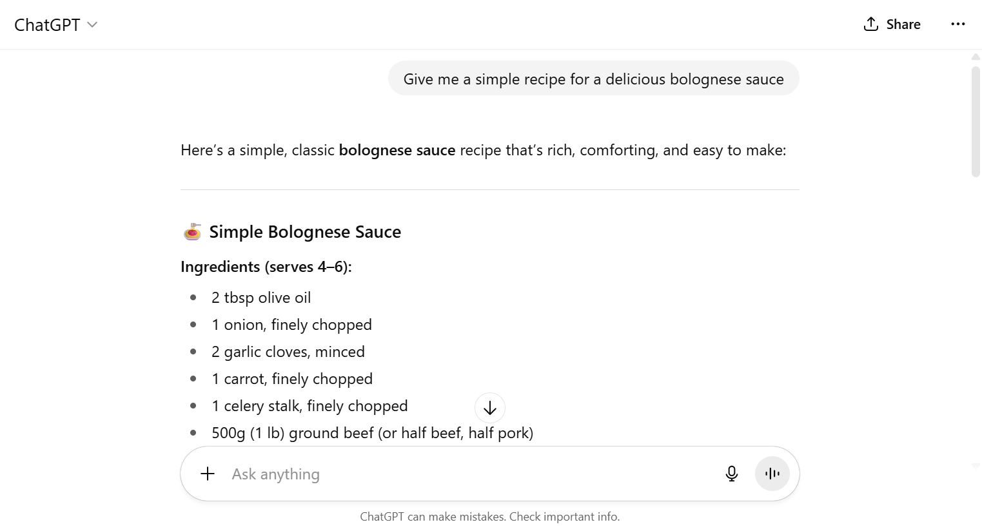Click the scrollbar down arrow
The width and height of the screenshot is (982, 529).
pos(976,465)
